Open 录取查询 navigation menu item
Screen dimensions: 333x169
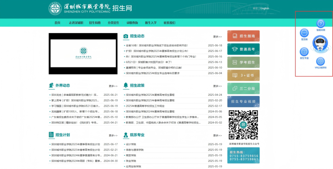coord(132,23)
